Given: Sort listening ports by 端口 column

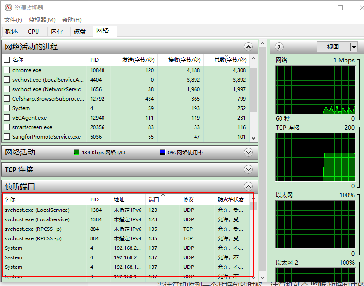Looking at the screenshot, I should tap(162, 200).
